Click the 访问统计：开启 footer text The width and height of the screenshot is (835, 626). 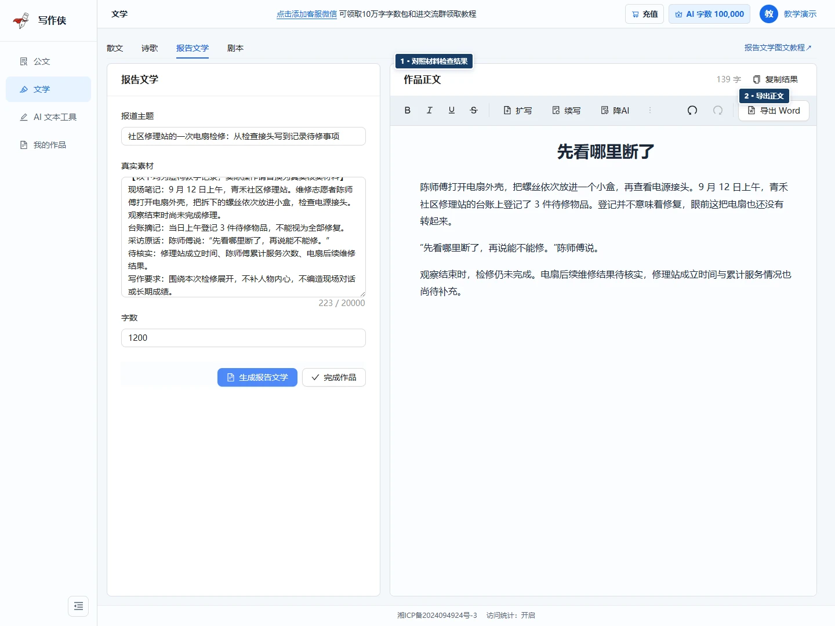click(511, 616)
